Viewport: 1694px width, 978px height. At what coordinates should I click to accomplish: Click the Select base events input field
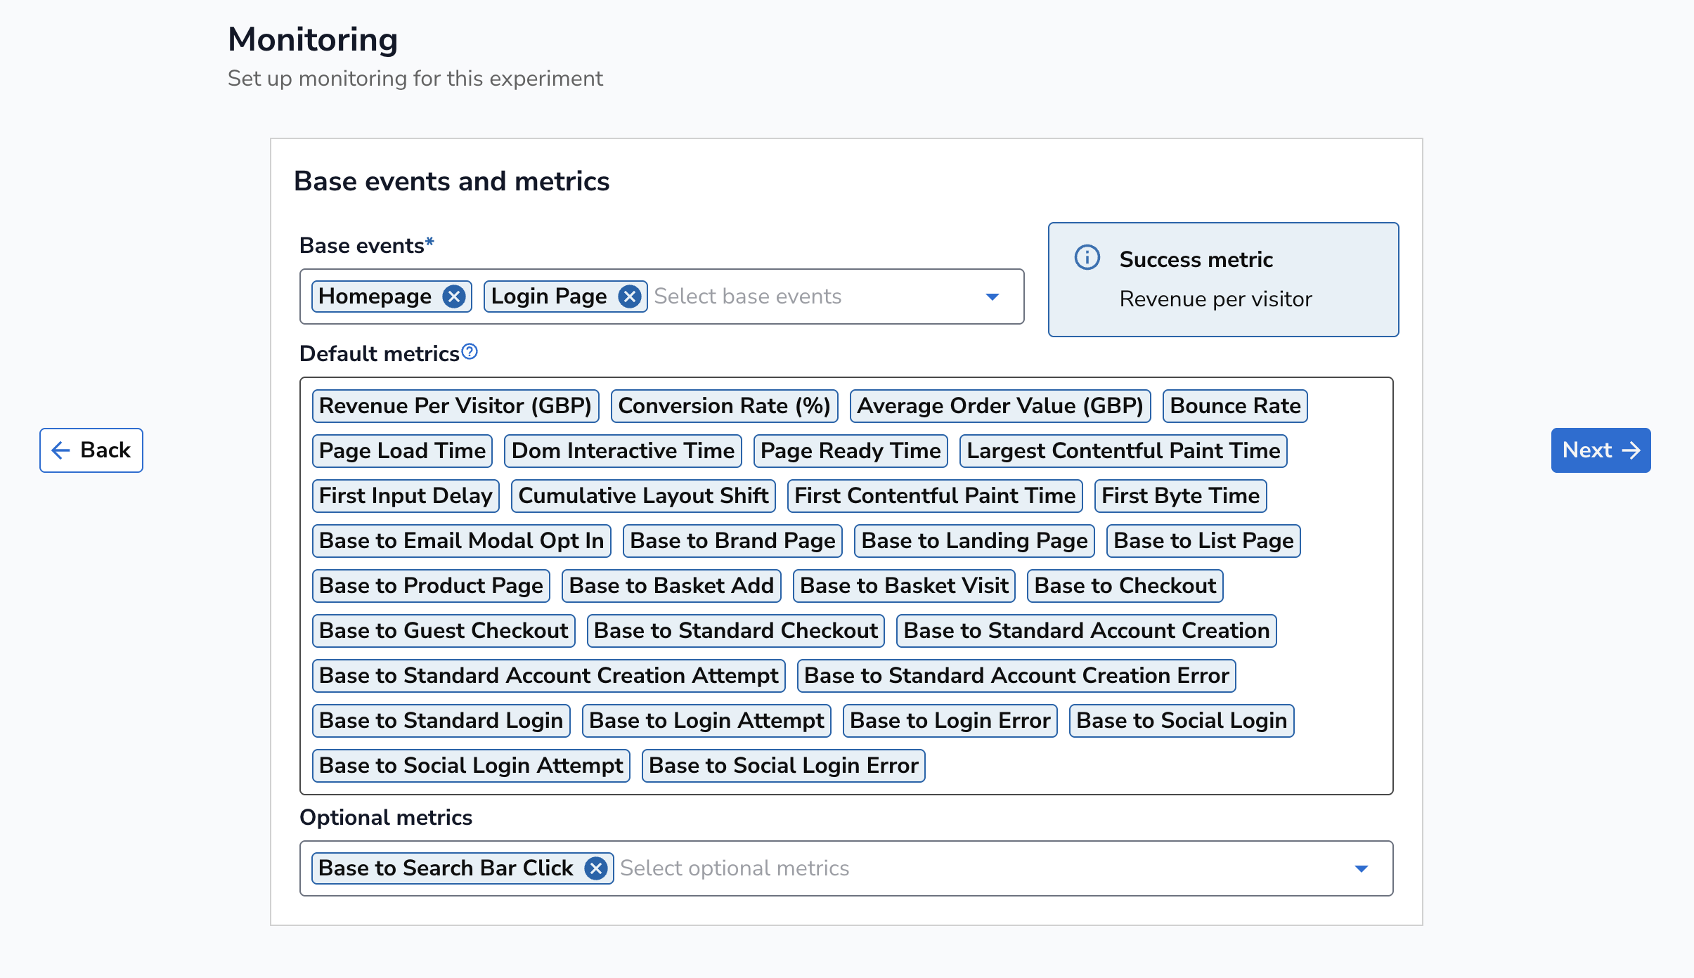coord(808,296)
